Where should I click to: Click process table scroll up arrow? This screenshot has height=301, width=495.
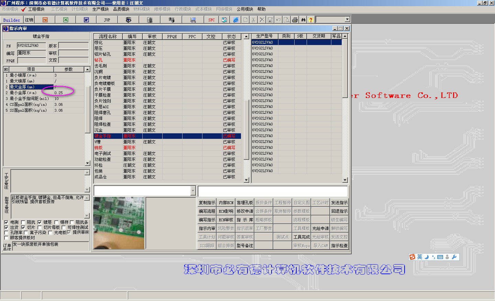(x=246, y=36)
